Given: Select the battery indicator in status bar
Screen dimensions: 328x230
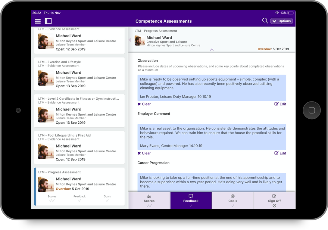Looking at the screenshot, I should click(x=291, y=13).
